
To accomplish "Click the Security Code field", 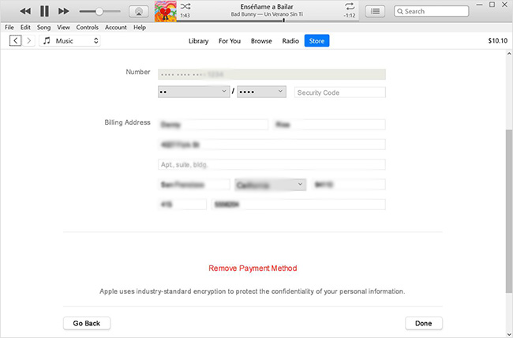I will point(340,92).
